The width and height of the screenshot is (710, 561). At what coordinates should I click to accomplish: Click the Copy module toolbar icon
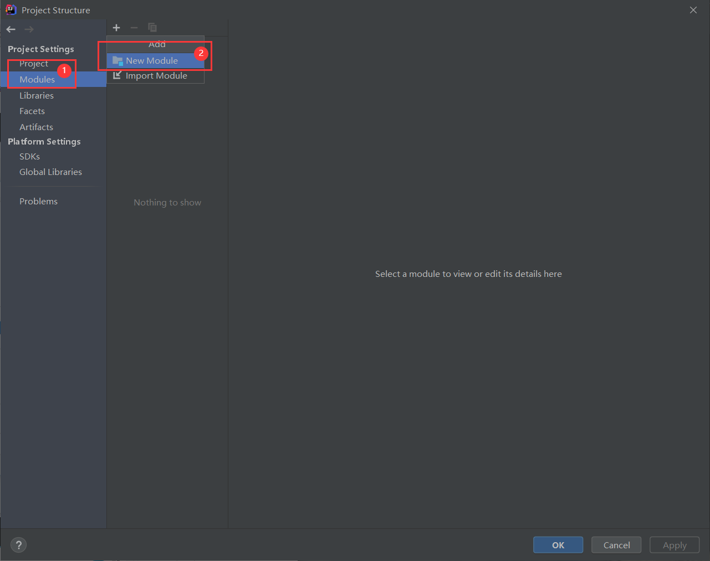point(152,28)
